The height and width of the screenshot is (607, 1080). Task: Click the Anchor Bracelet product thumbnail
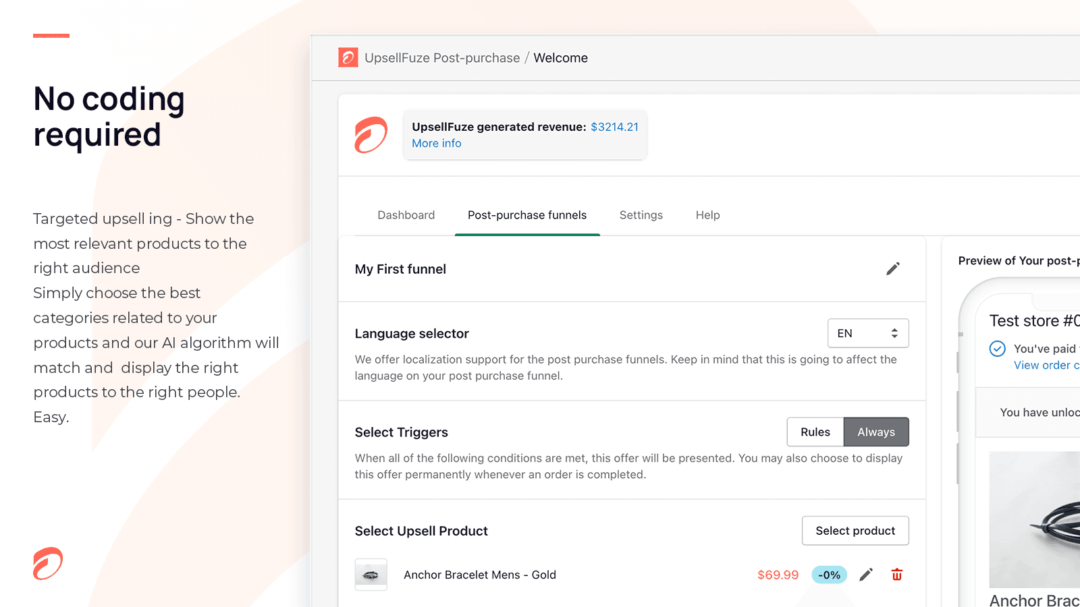[371, 575]
